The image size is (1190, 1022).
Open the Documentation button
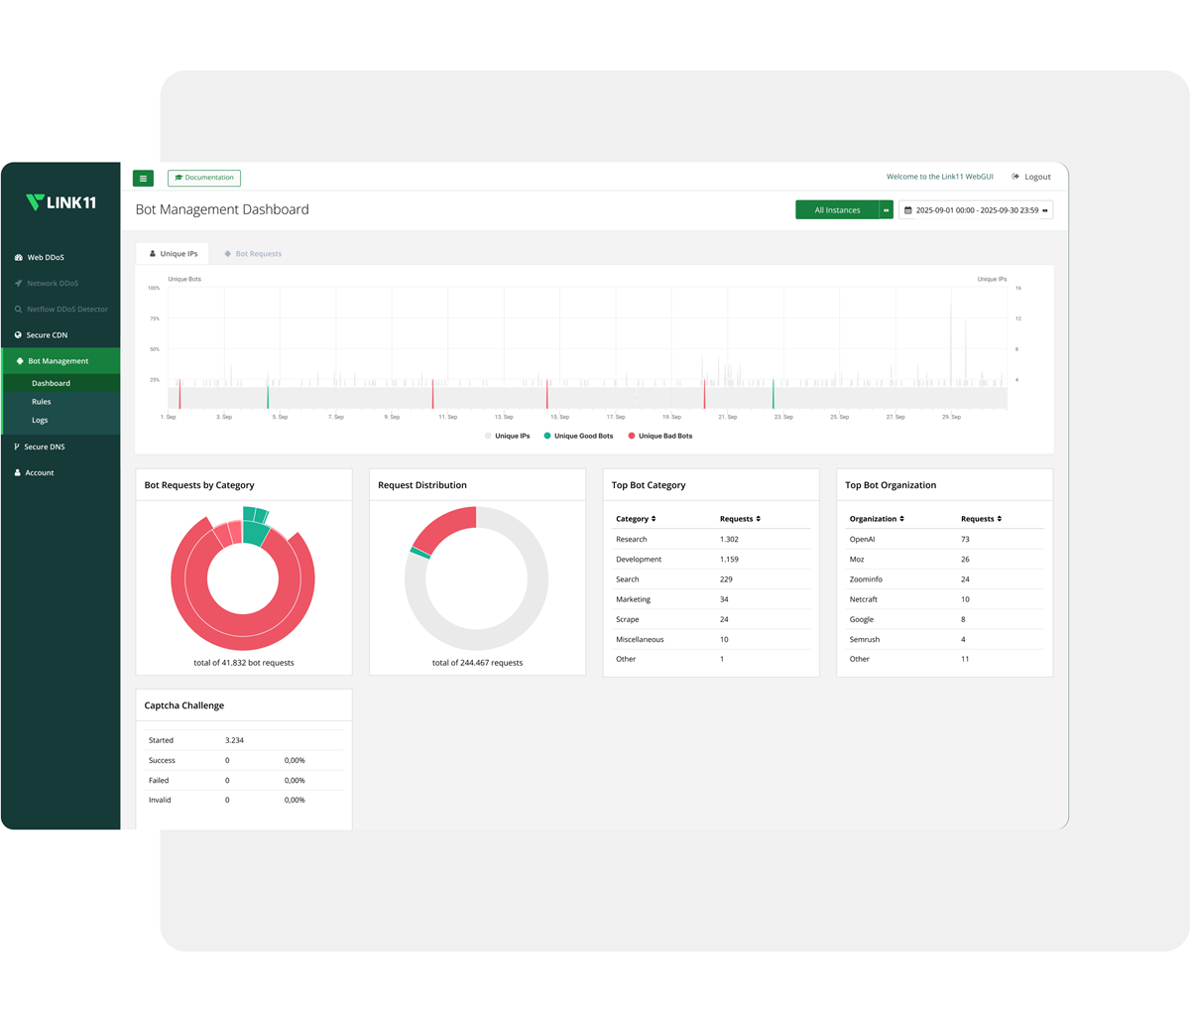click(x=204, y=179)
